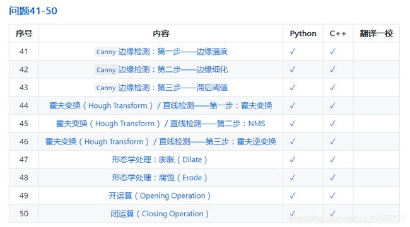Open 霍夫变换 第一步：霍夫变换 link in row 44
The image size is (410, 227).
161,106
